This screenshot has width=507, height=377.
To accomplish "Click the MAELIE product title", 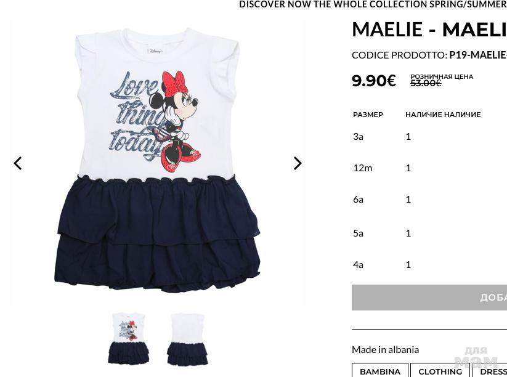I will (x=429, y=30).
